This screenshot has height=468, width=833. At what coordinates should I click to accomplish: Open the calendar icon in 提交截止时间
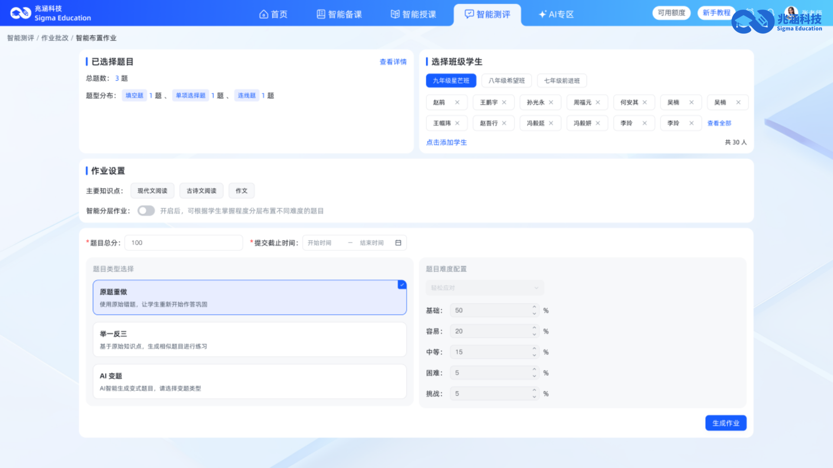(x=398, y=243)
